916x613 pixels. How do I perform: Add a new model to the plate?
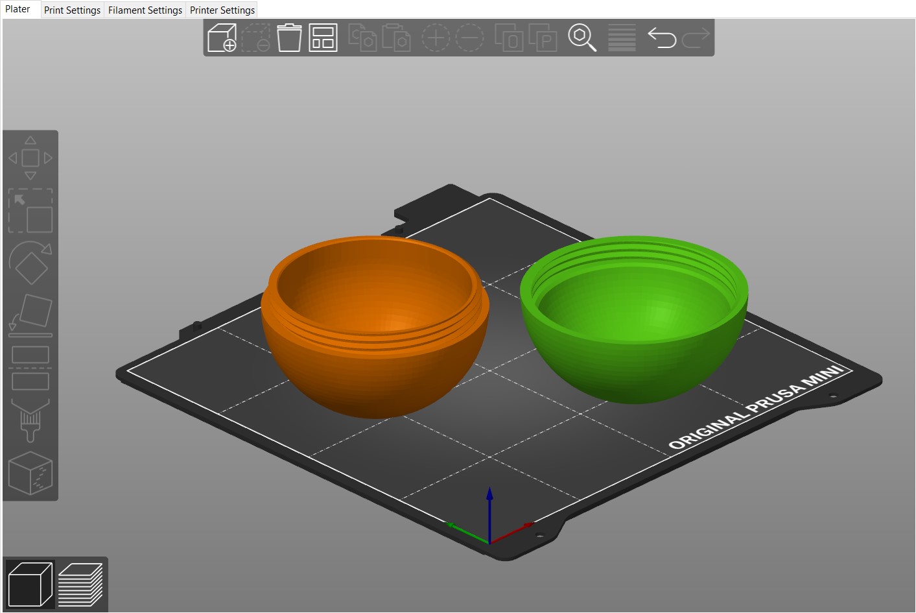221,38
